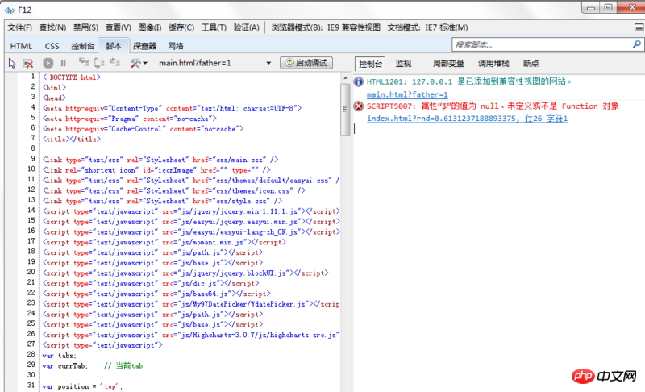Open the 文件(F) menu
645x392 pixels.
coord(19,27)
